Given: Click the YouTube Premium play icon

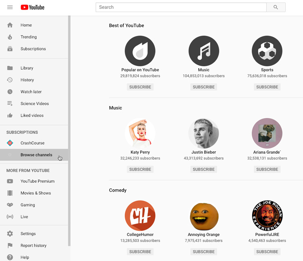Looking at the screenshot, I should click(x=10, y=182).
